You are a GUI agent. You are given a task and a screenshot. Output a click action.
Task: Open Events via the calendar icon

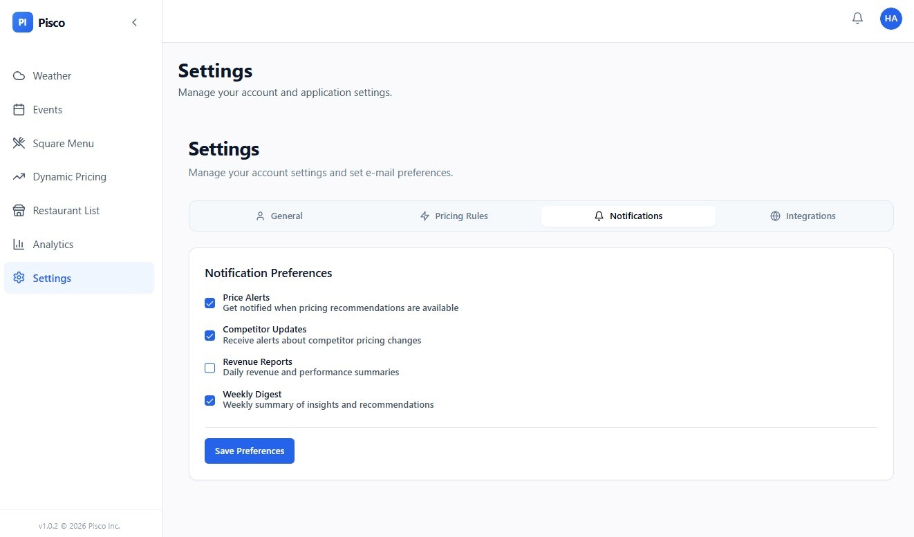19,110
